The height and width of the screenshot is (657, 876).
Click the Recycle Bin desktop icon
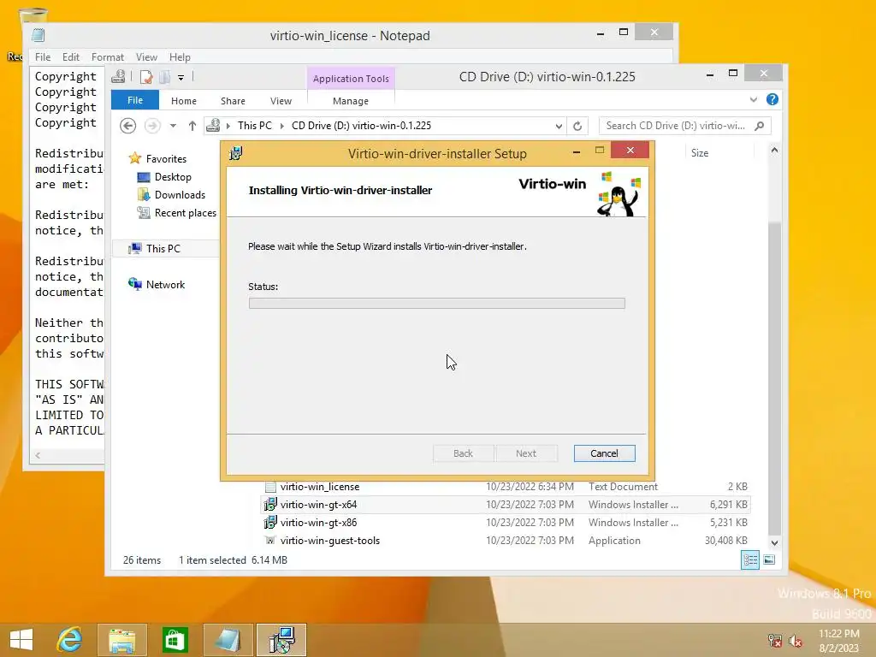point(33,17)
